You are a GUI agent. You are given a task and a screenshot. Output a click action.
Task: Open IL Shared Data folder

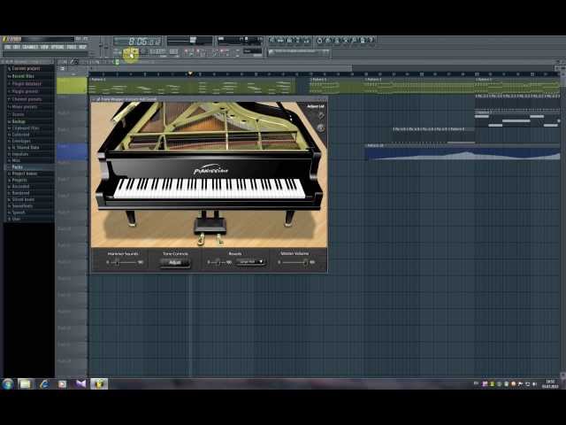(26, 148)
